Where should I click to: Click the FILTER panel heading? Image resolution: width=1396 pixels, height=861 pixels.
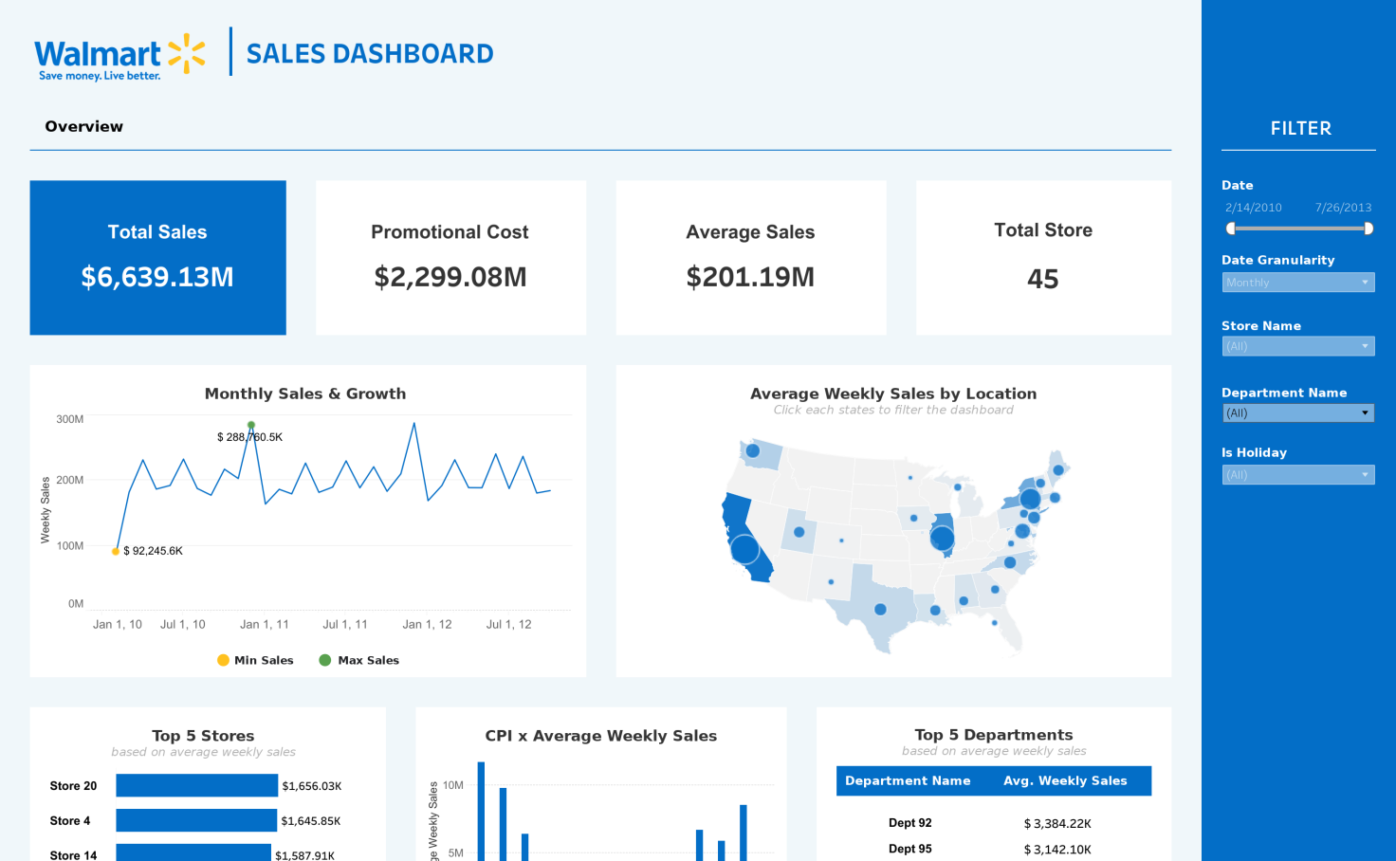[1301, 128]
